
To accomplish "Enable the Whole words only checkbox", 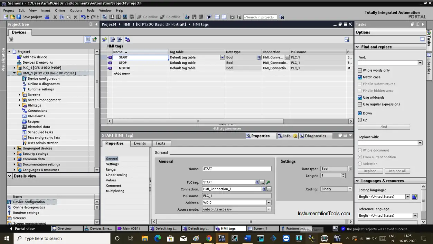I will (x=360, y=70).
